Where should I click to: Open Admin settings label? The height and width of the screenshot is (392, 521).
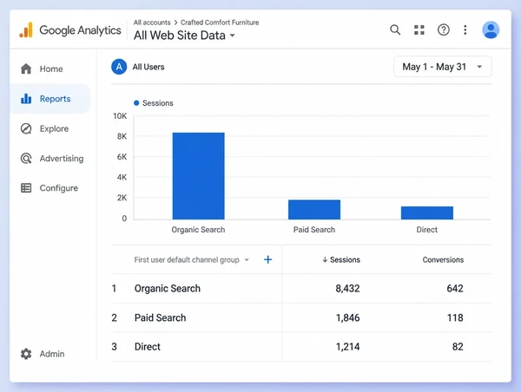pos(52,354)
